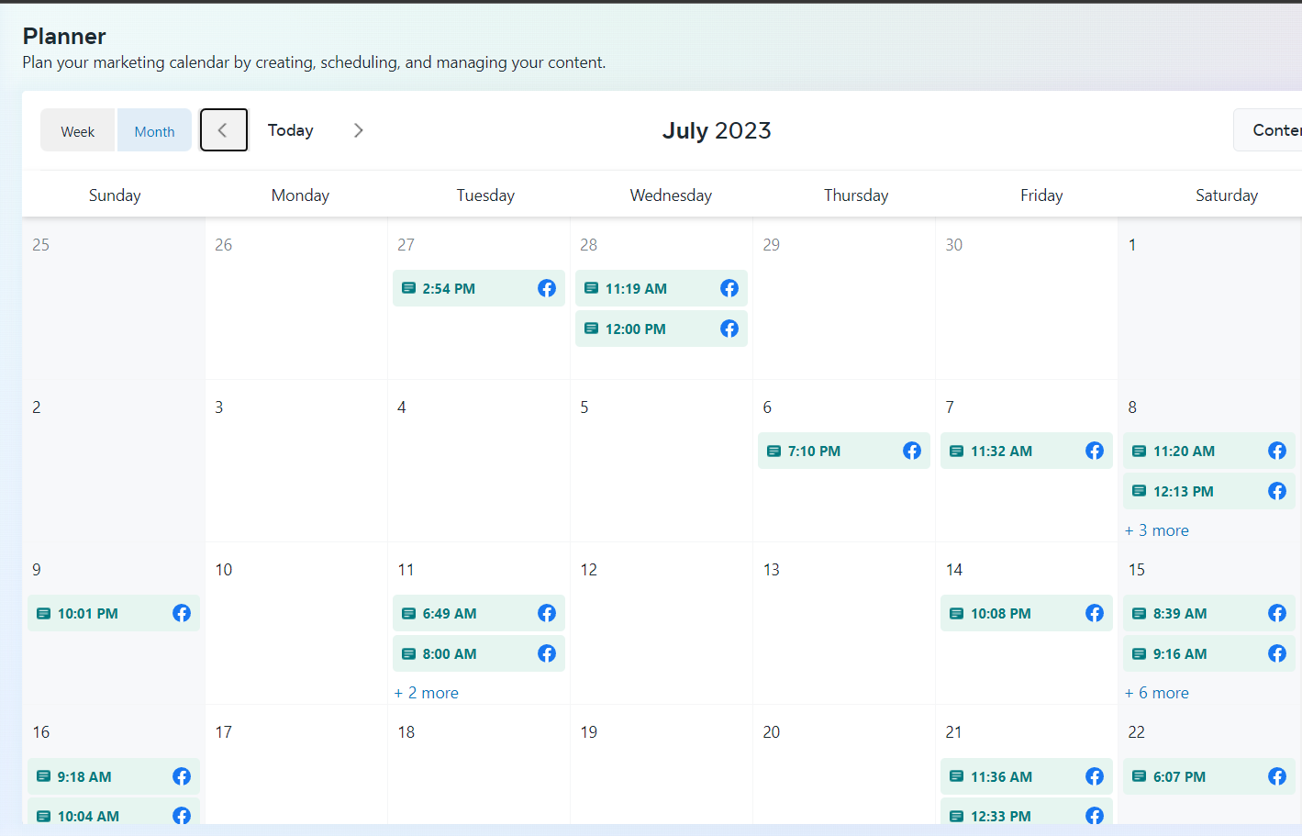The image size is (1302, 836).
Task: Click the post icon beside 11:19 AM
Action: [x=592, y=288]
